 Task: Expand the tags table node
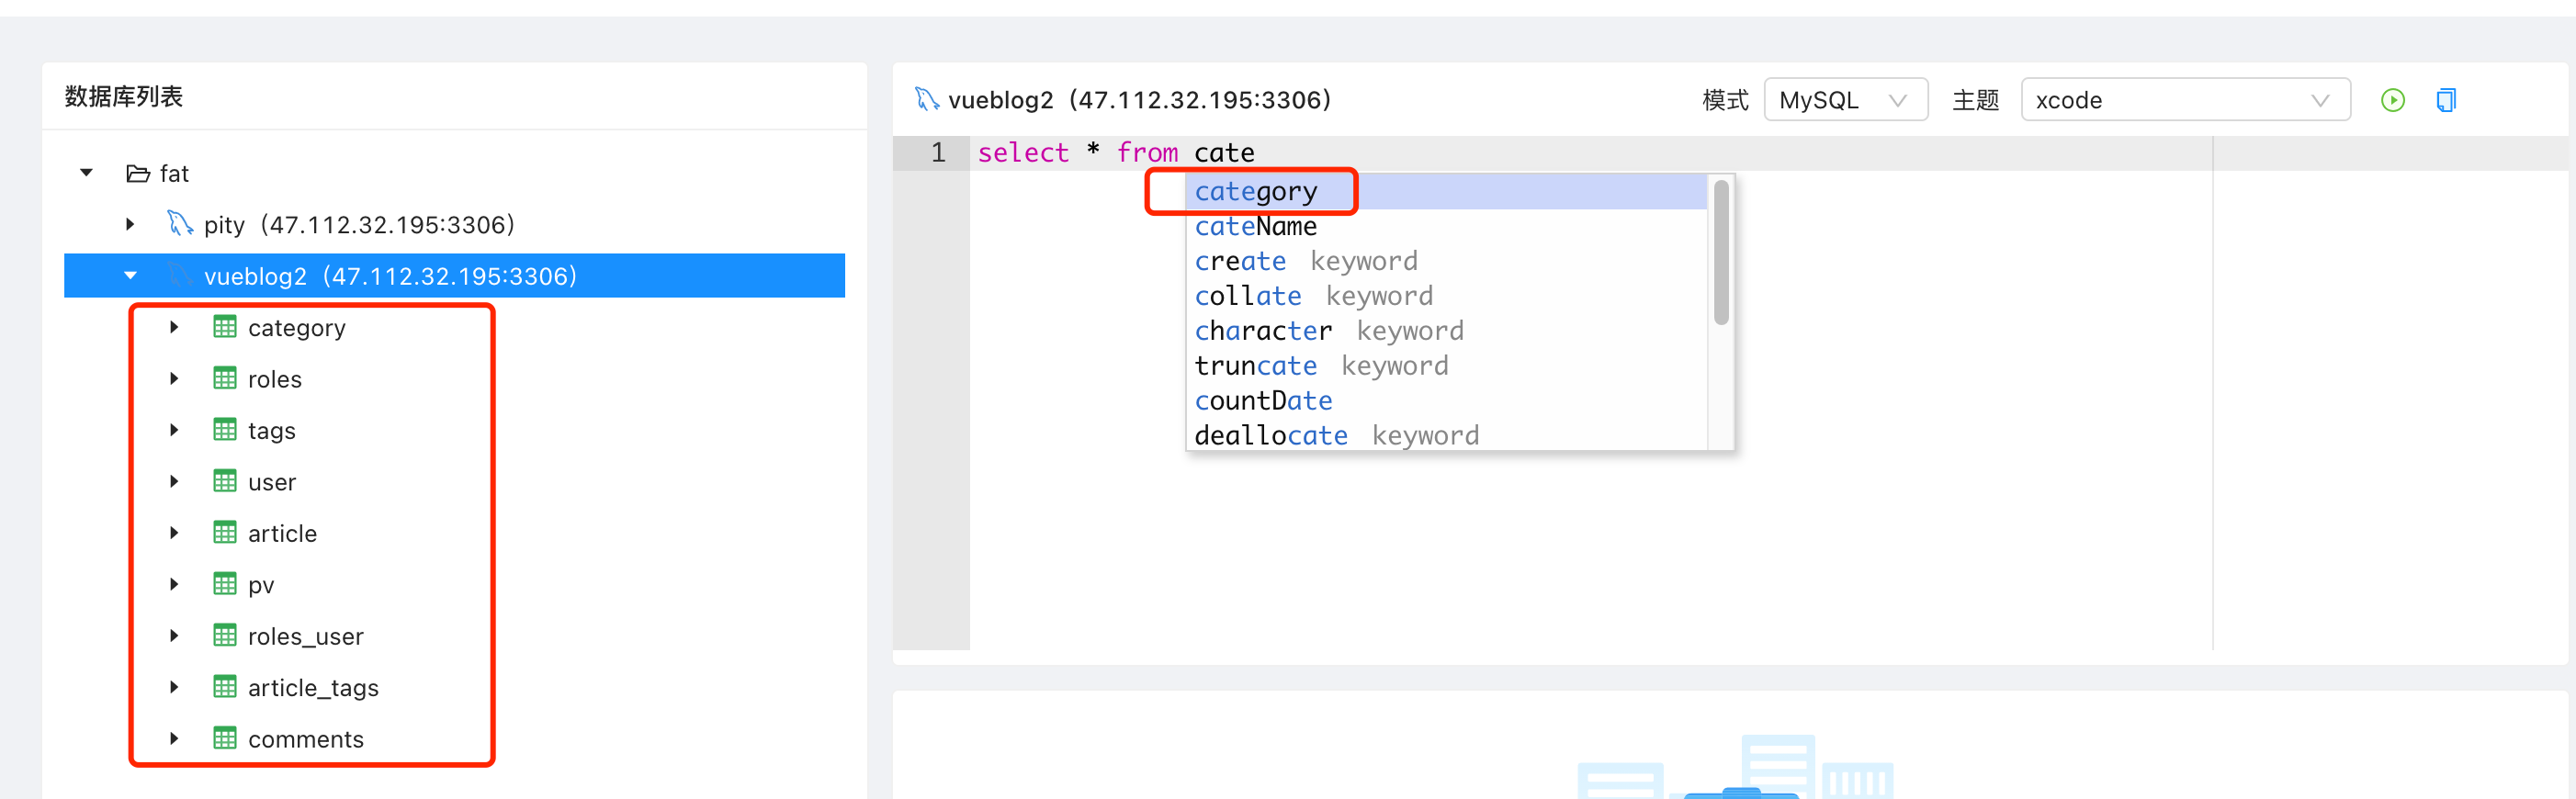(174, 430)
